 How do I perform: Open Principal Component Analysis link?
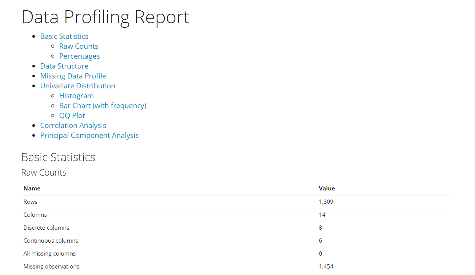point(89,135)
